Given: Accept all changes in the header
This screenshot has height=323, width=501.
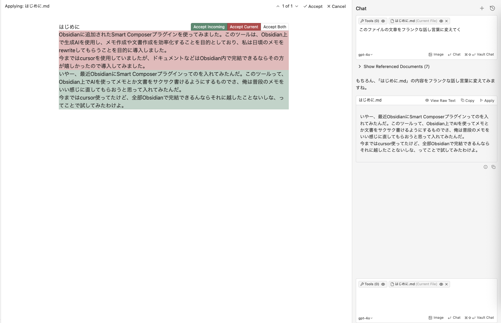Looking at the screenshot, I should (313, 6).
